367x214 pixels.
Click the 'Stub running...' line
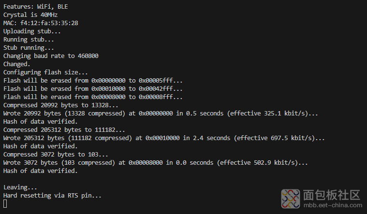point(29,48)
